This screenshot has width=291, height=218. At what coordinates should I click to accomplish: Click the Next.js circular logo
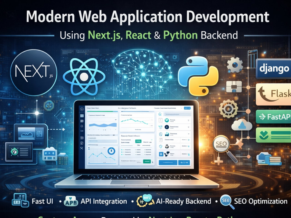34,72
